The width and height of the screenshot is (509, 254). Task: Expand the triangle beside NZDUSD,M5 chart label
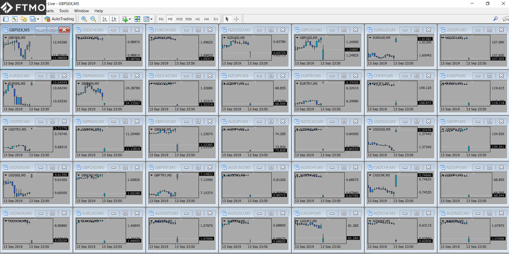point(224,38)
